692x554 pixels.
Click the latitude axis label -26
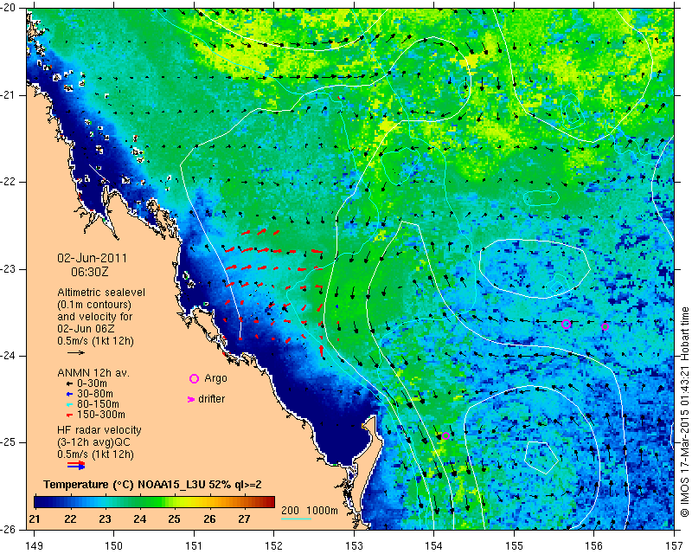pos(8,529)
